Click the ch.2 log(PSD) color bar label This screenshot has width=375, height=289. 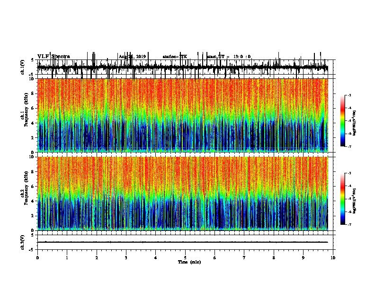point(354,201)
